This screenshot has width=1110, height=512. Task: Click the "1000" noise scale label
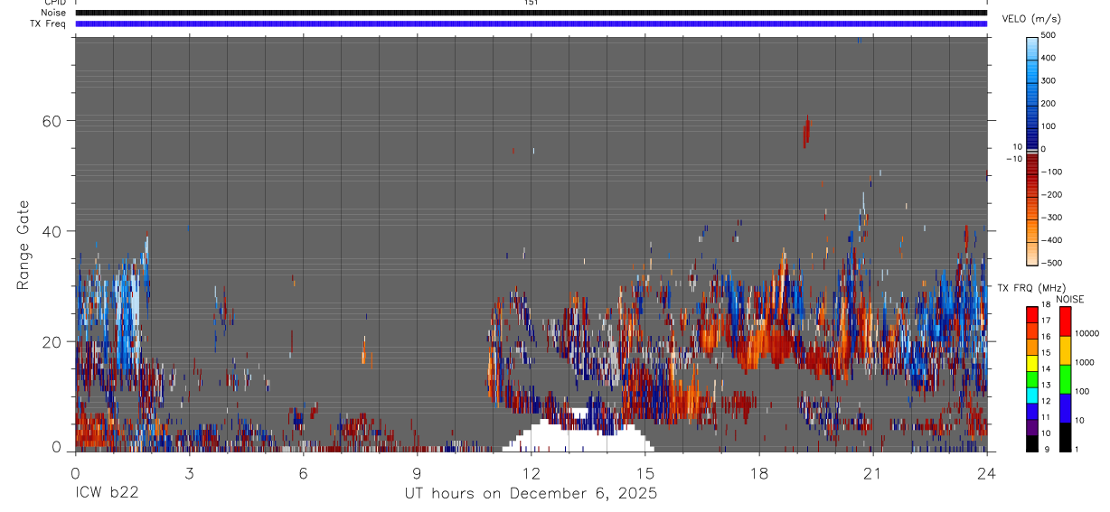[x=1084, y=362]
